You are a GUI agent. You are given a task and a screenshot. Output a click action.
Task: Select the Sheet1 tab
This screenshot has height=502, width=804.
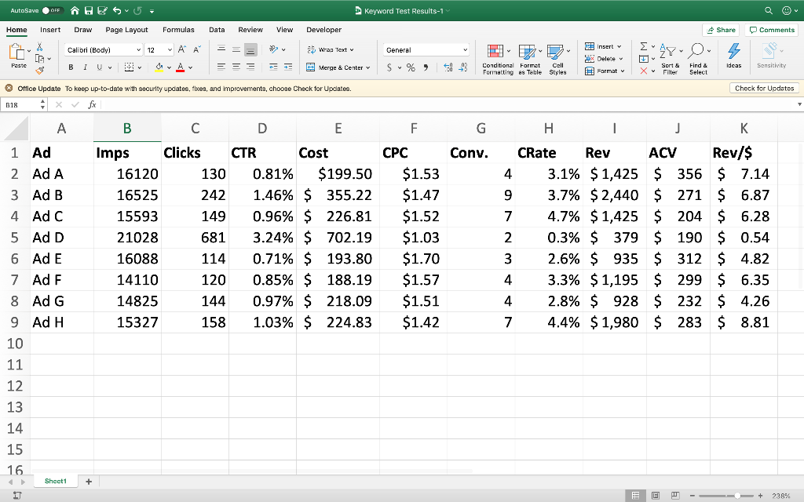[x=56, y=481]
